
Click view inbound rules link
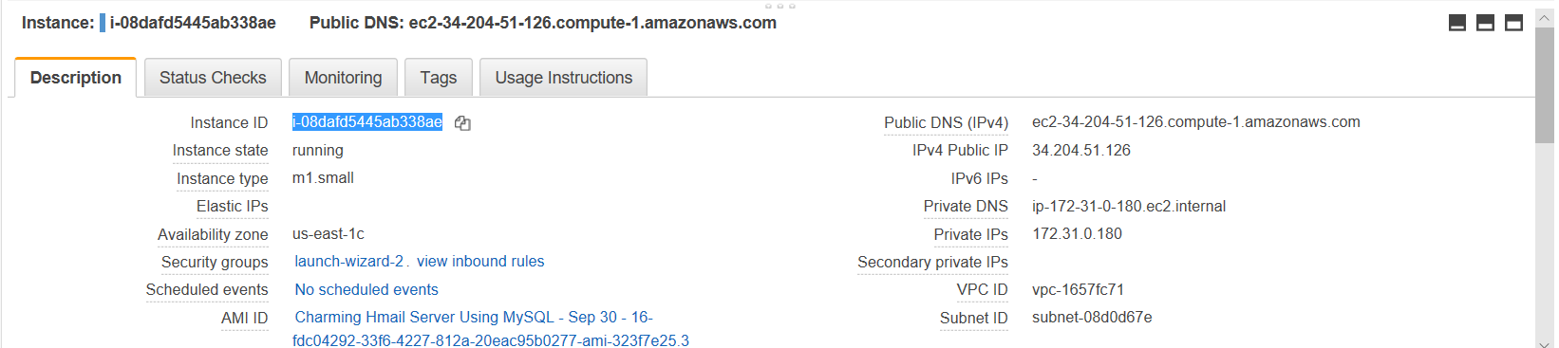pos(480,262)
